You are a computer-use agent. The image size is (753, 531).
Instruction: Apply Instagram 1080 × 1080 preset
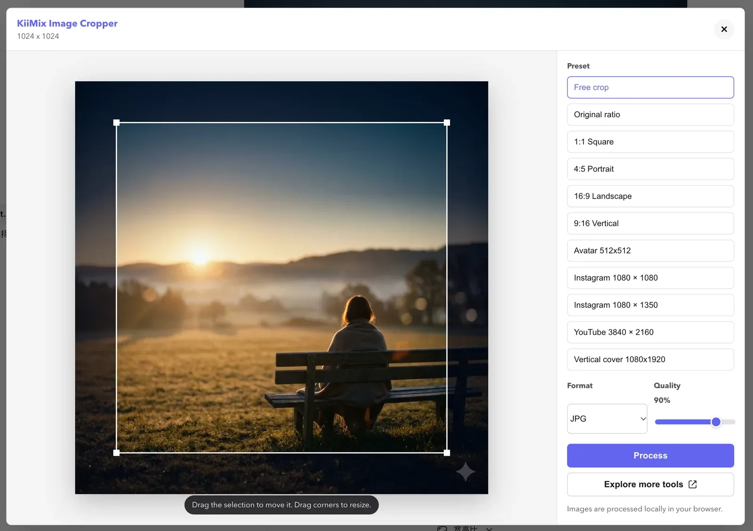click(650, 278)
